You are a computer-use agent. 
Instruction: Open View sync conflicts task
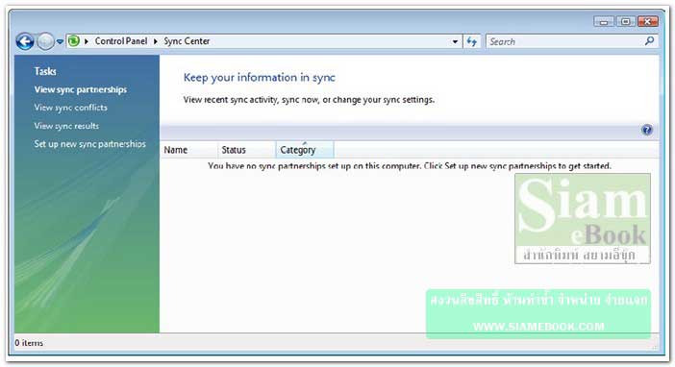[x=70, y=108]
